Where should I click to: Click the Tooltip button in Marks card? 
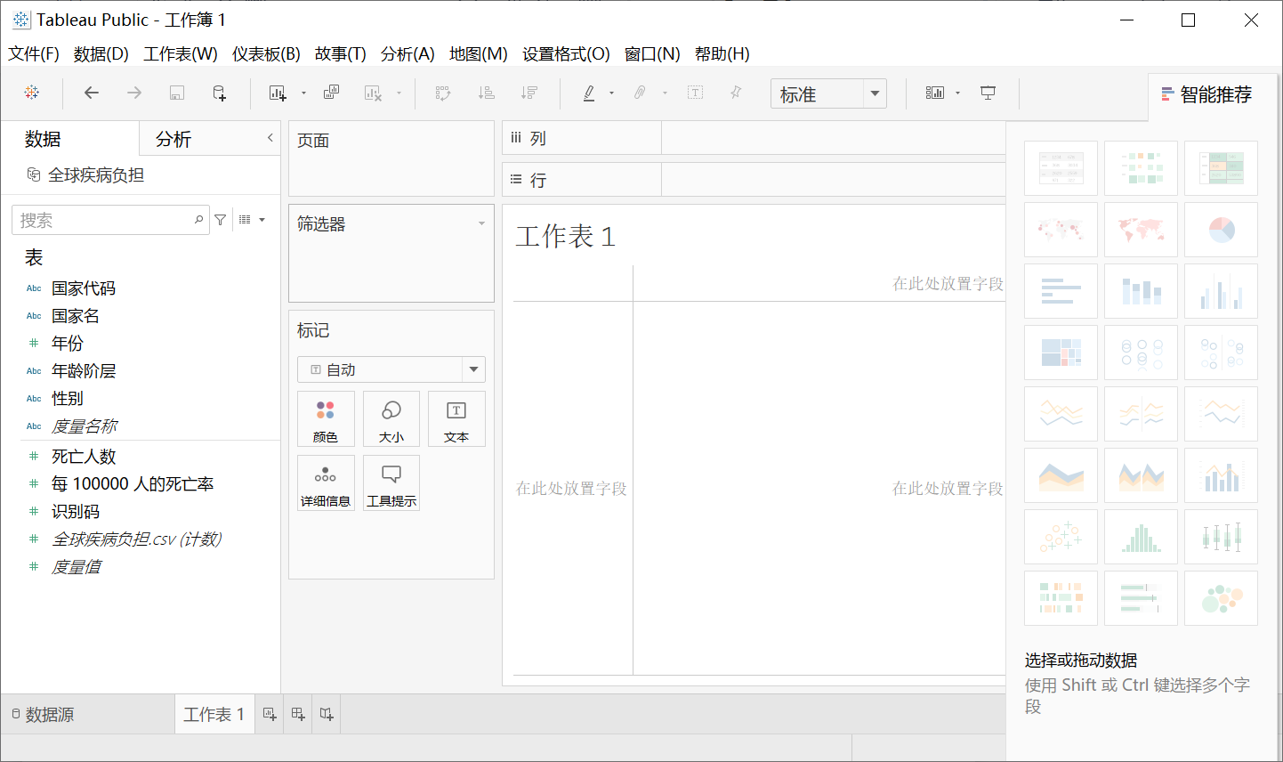(391, 482)
